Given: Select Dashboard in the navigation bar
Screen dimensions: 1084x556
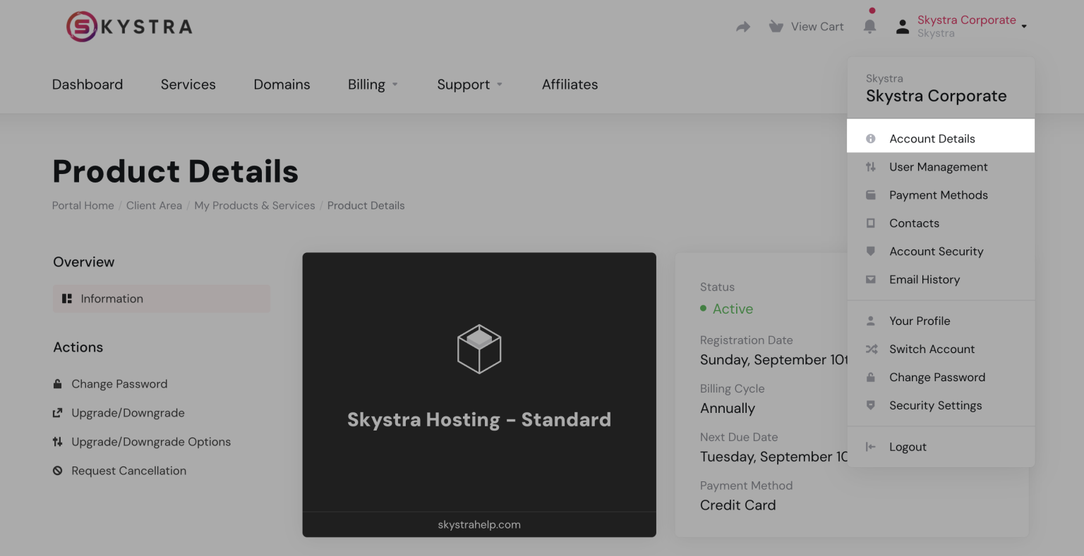Looking at the screenshot, I should click(87, 85).
